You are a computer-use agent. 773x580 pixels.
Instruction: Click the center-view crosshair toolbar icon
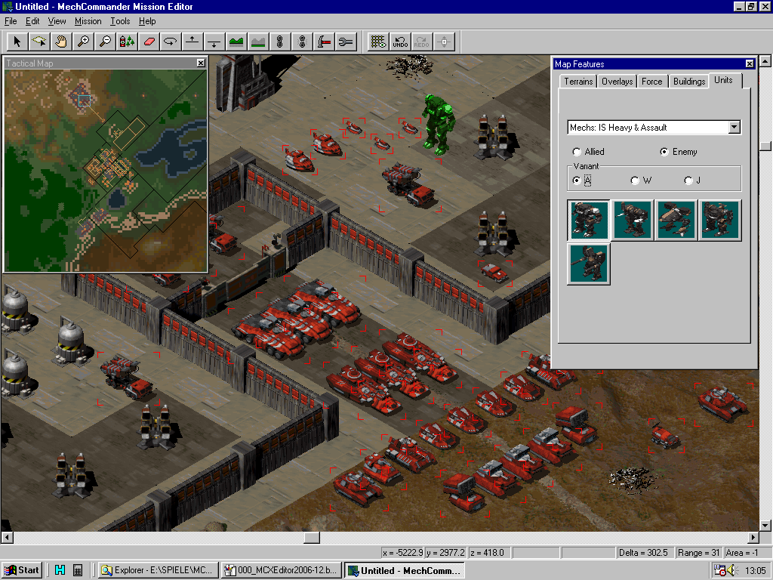444,42
